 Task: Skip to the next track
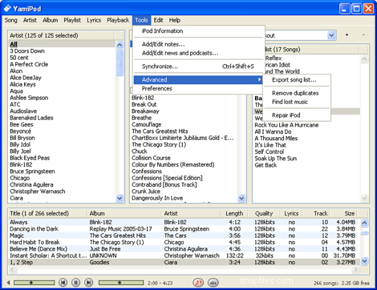[x=88, y=282]
